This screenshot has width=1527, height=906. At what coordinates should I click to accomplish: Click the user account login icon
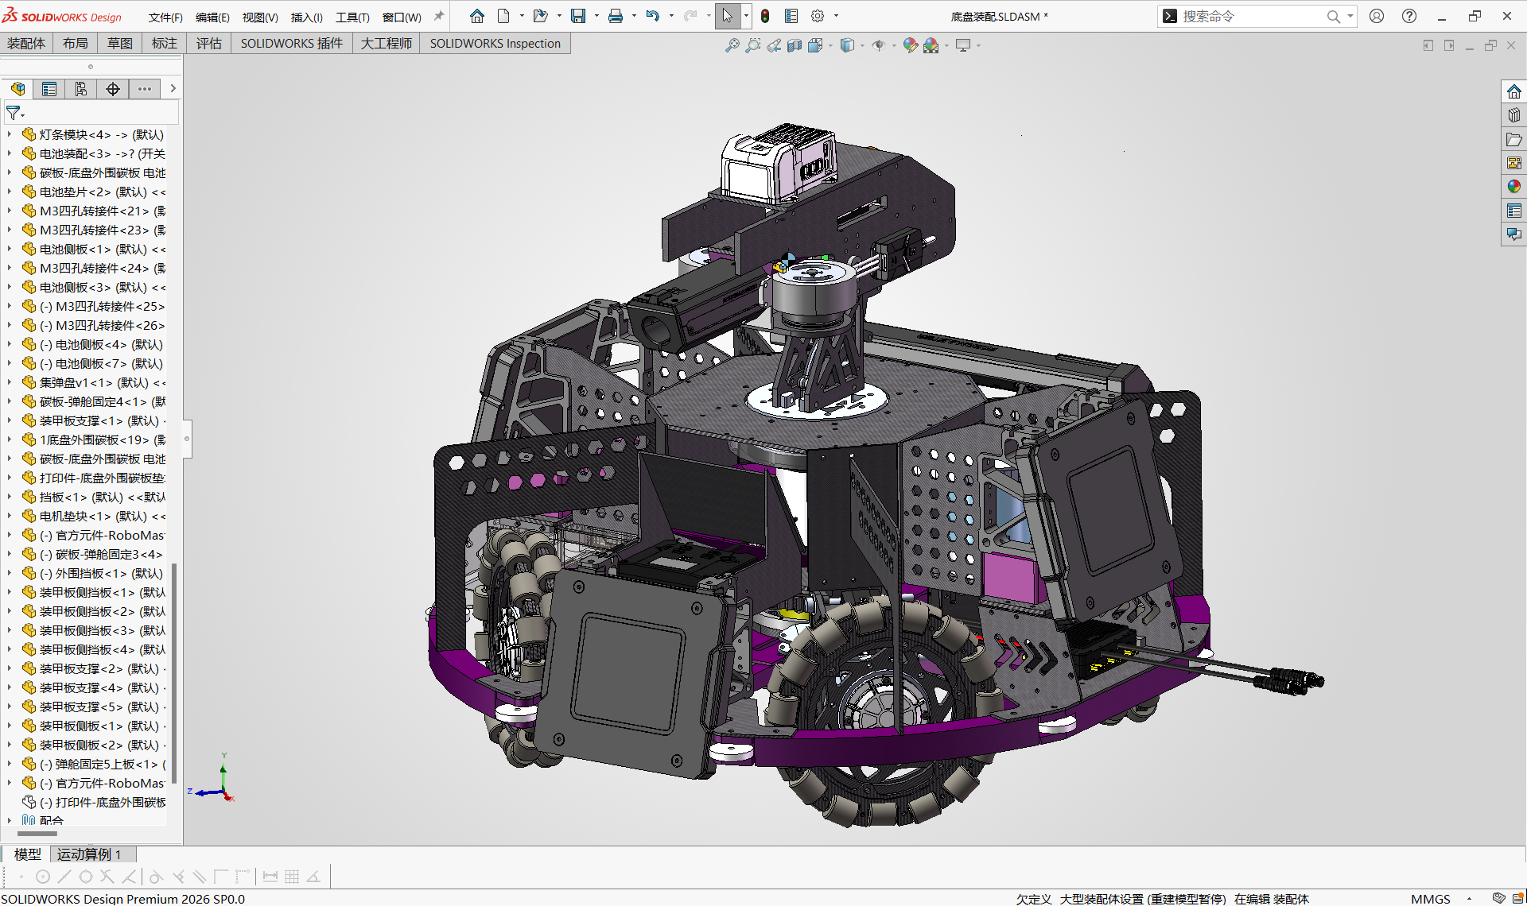[1377, 16]
